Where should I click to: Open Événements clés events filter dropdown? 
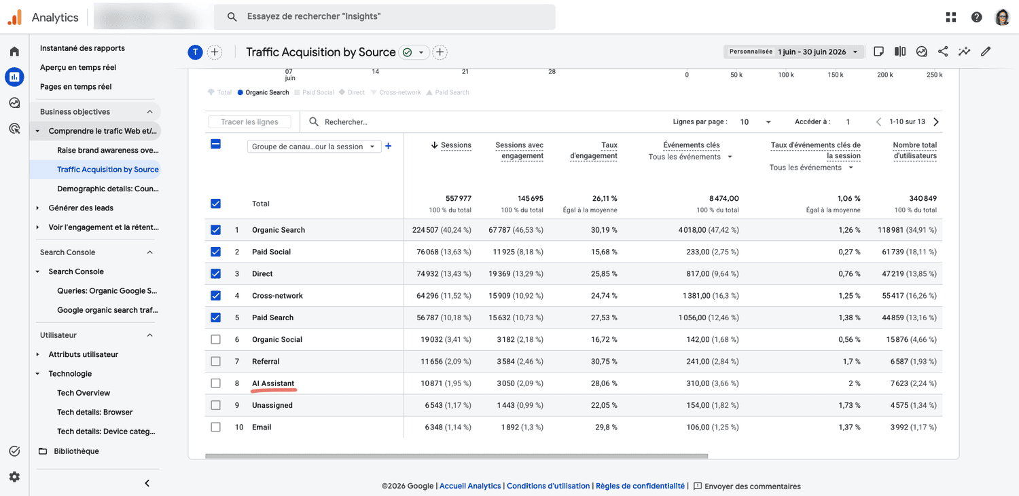[x=691, y=157]
